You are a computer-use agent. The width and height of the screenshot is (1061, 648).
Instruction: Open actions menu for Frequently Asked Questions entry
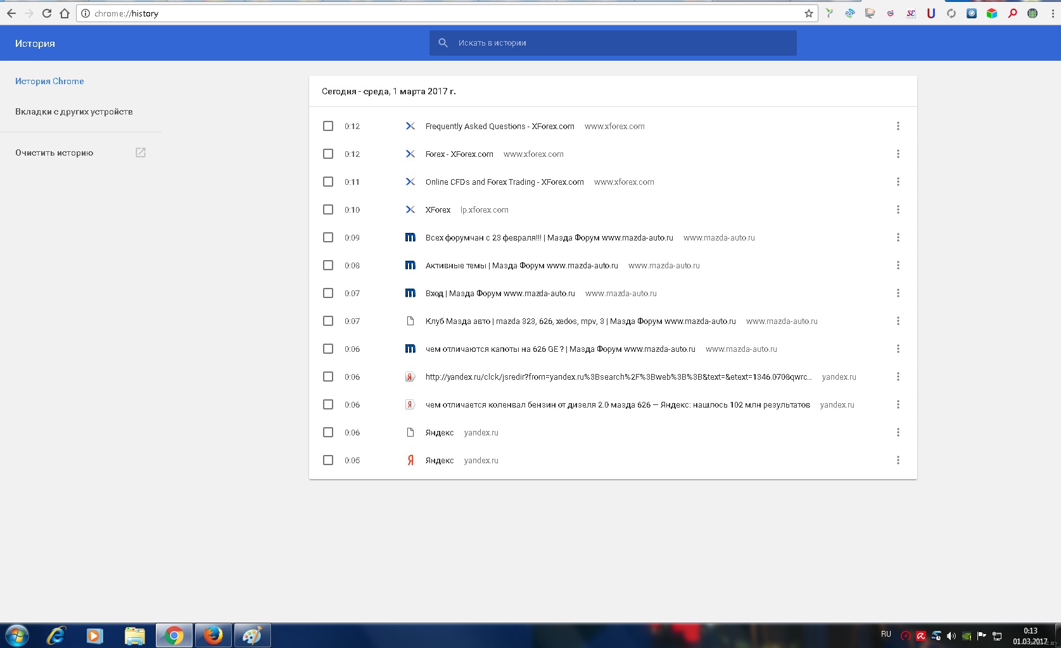[x=898, y=126]
